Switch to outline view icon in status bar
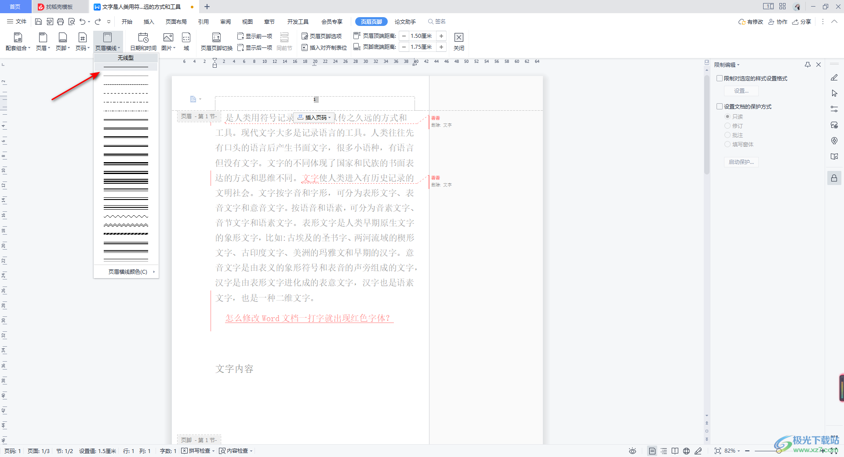The height and width of the screenshot is (457, 844). point(664,451)
